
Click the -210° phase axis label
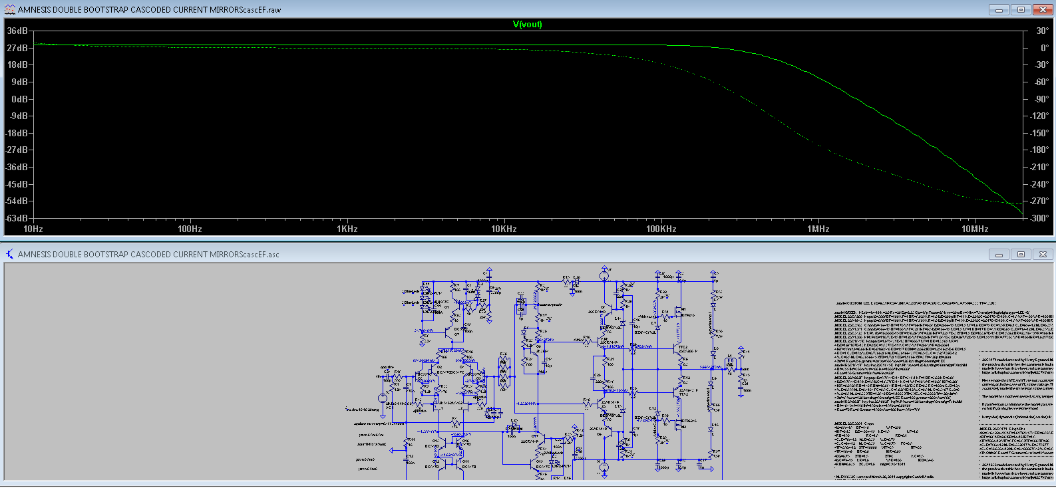click(1039, 167)
